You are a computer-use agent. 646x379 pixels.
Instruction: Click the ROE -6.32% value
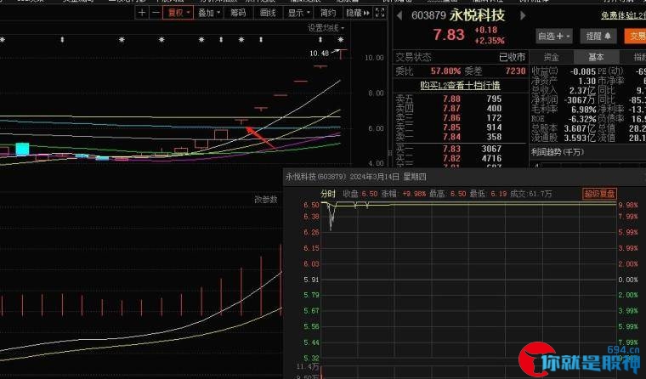tap(583, 119)
